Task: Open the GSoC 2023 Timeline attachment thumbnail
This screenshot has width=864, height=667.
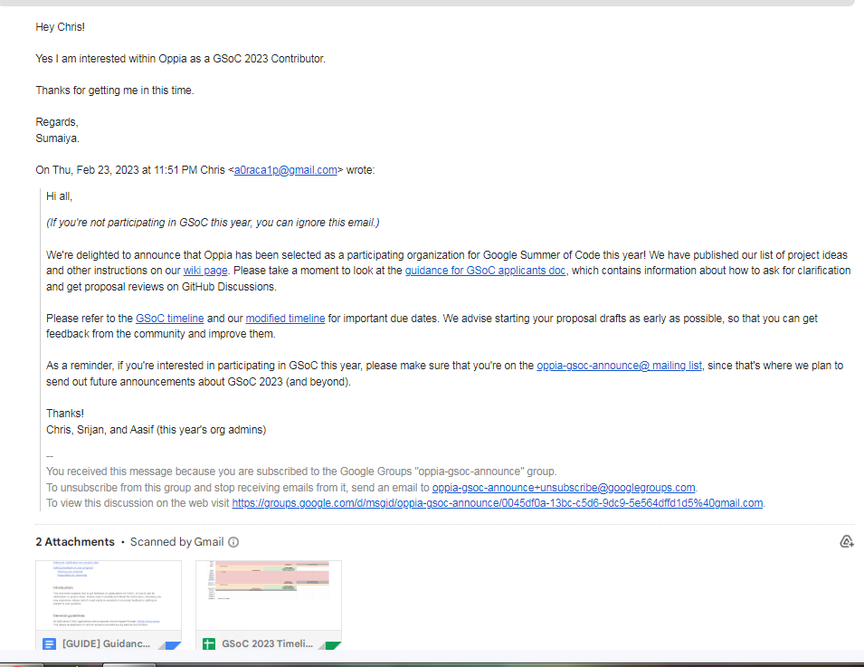Action: tap(268, 593)
